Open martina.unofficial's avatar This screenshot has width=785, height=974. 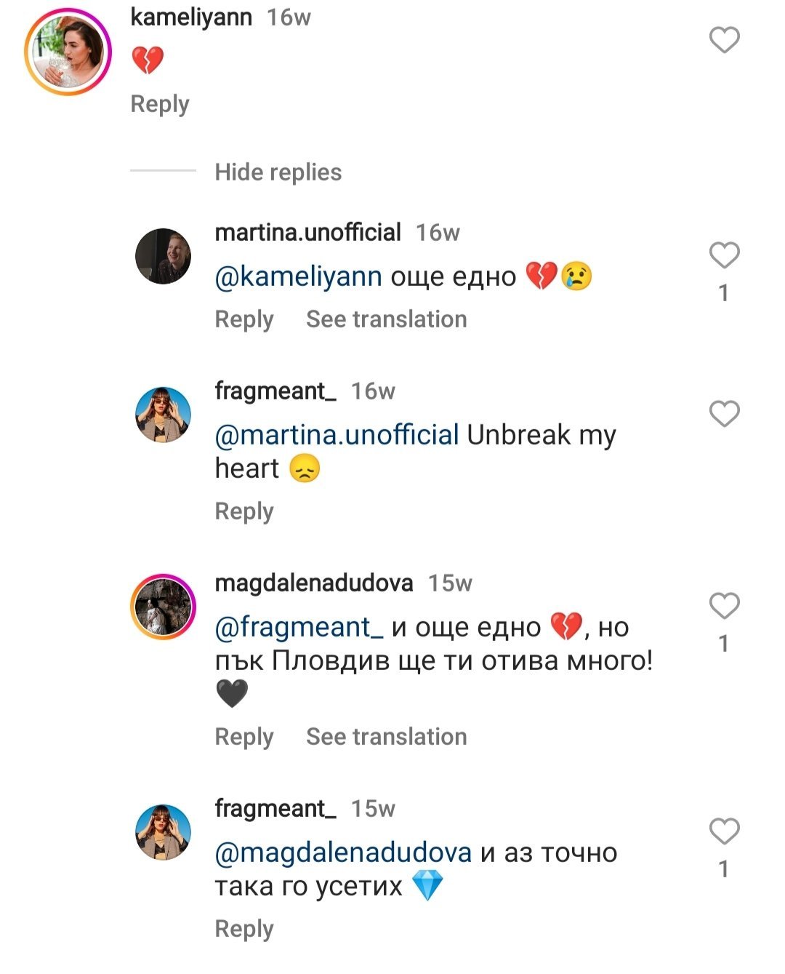click(x=163, y=256)
